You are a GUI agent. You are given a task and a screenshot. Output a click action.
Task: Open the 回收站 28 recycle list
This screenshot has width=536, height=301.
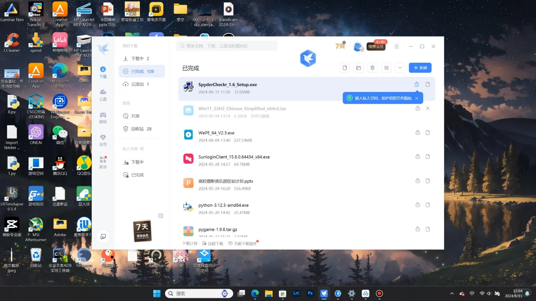pyautogui.click(x=142, y=129)
